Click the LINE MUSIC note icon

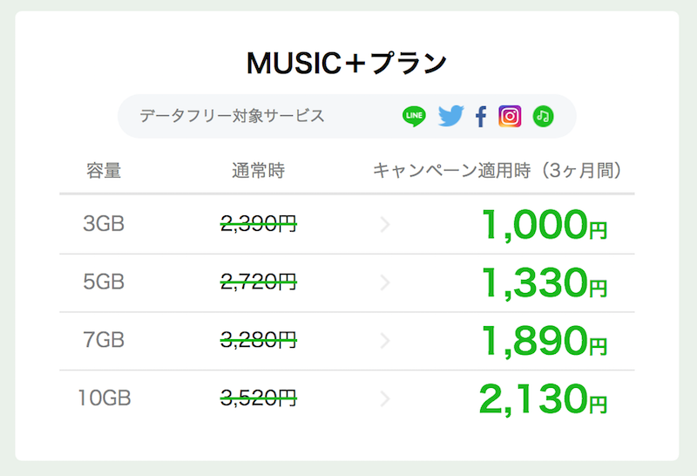click(x=543, y=117)
